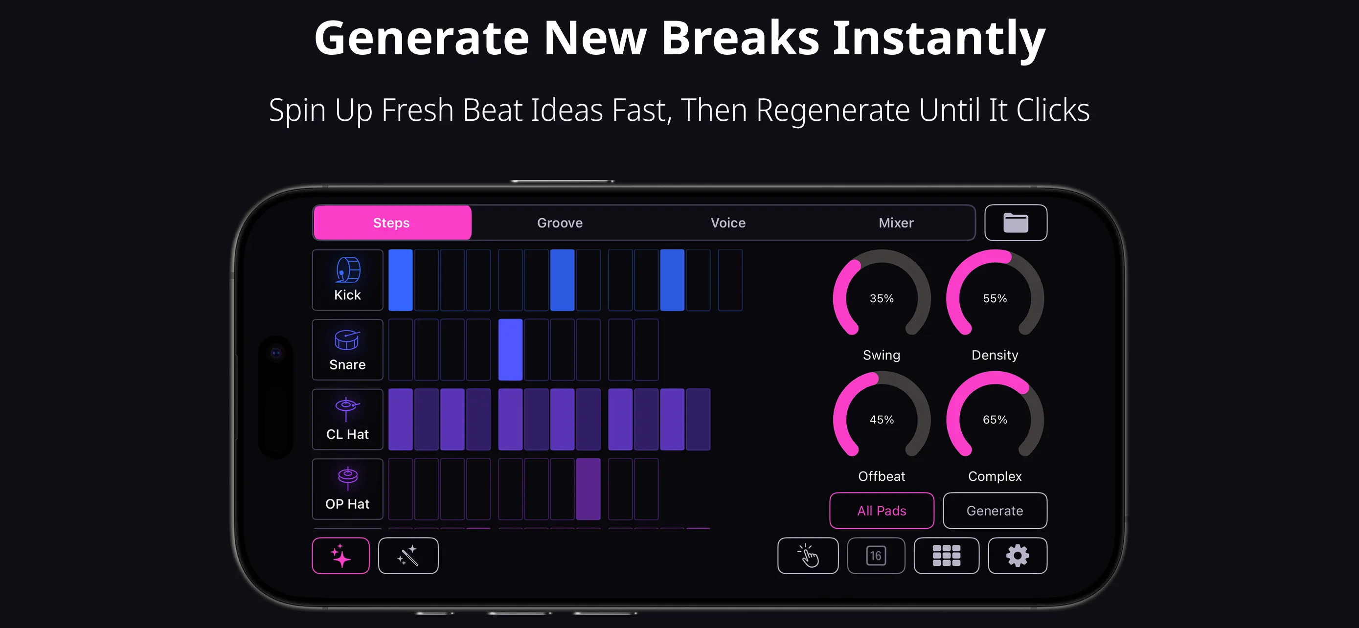Open the pad grid view icon
Screen dimensions: 1359x628
(x=947, y=555)
